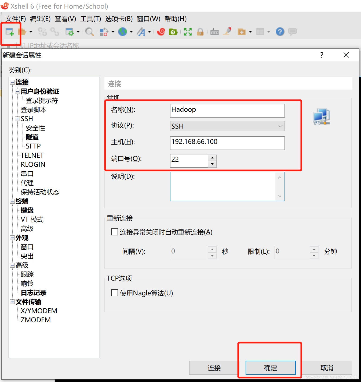Collapse the 连接 tree node

[x=12, y=82]
